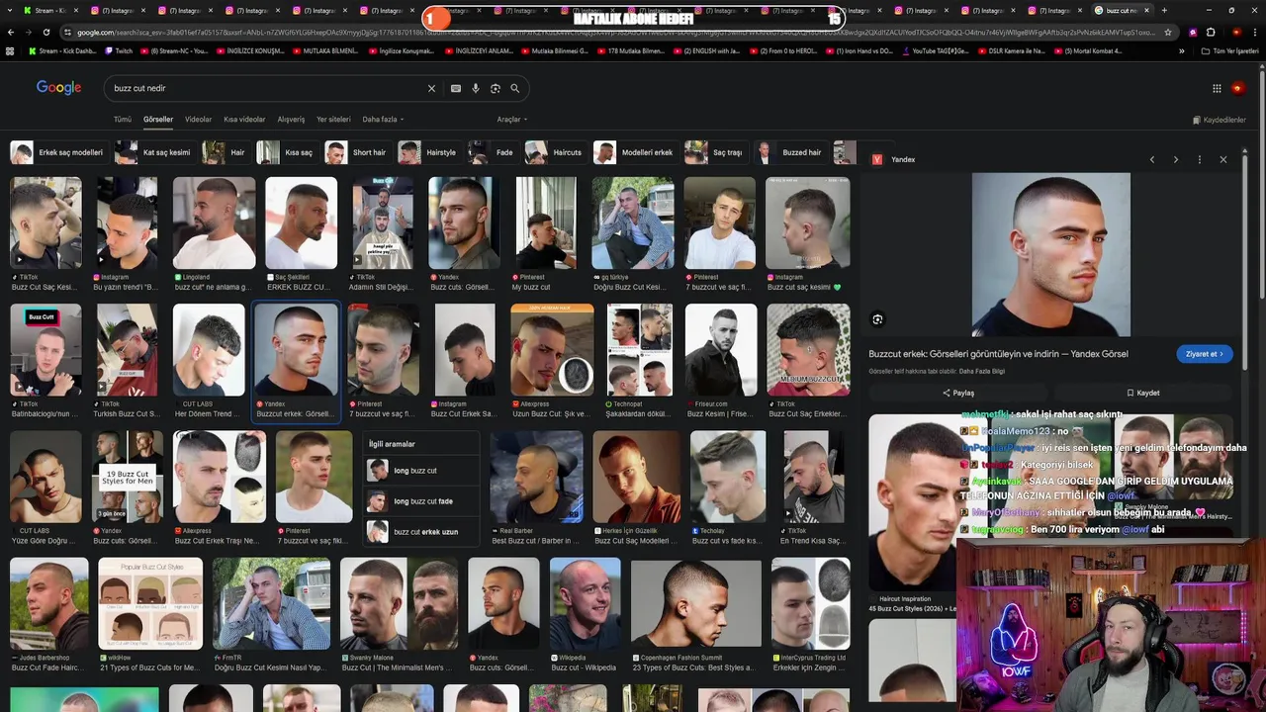Expand Daha fazla dropdown
The image size is (1266, 712).
383,120
